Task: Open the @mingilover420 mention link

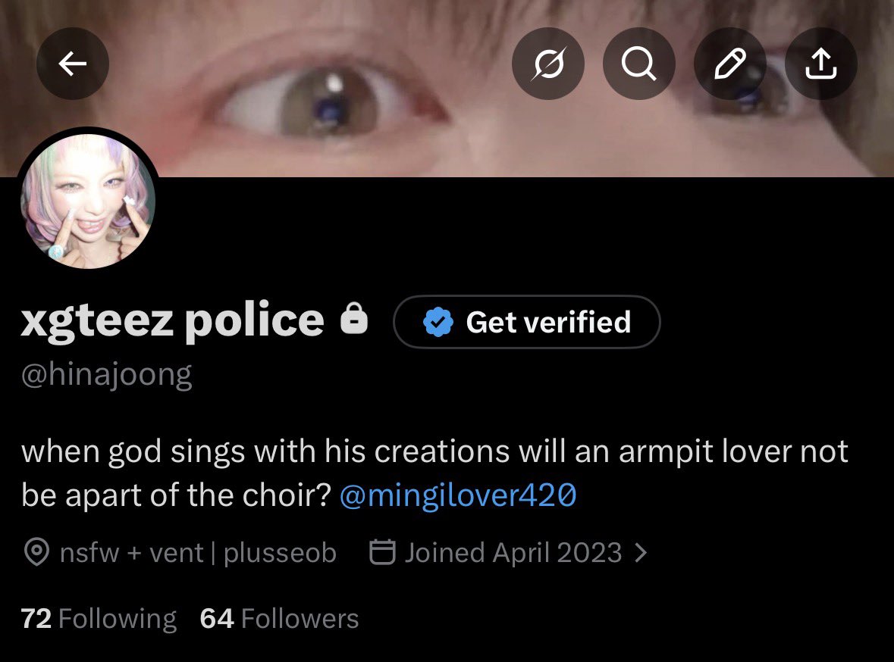Action: [x=458, y=495]
